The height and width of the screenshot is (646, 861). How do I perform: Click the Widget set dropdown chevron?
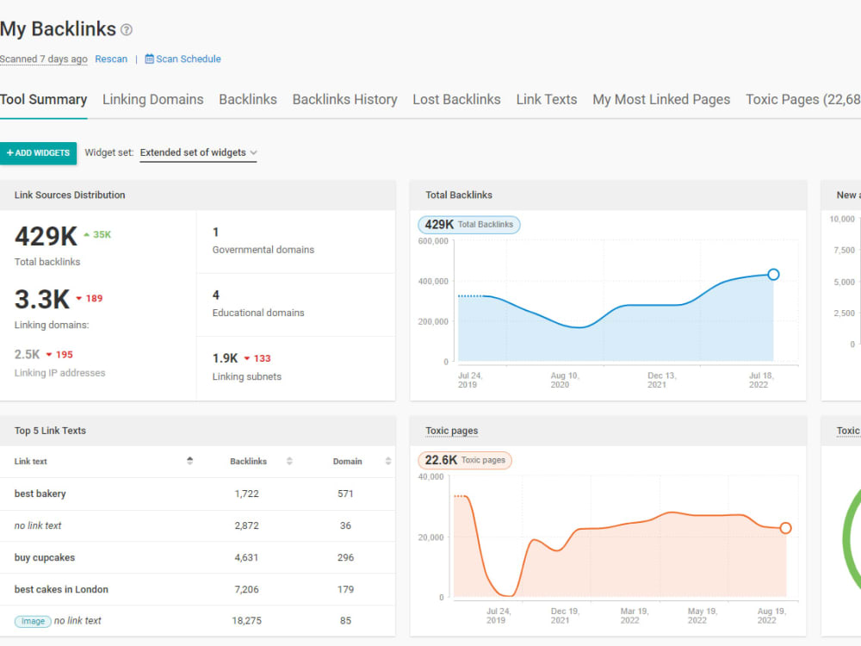pyautogui.click(x=253, y=152)
